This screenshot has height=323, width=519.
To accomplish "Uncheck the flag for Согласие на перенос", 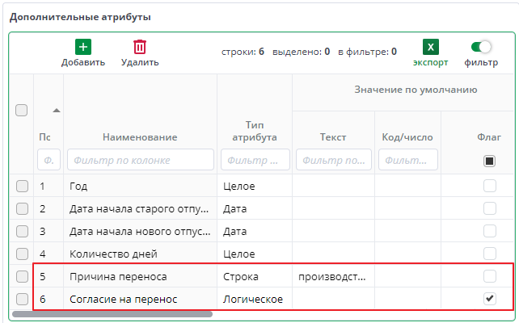I will (489, 300).
